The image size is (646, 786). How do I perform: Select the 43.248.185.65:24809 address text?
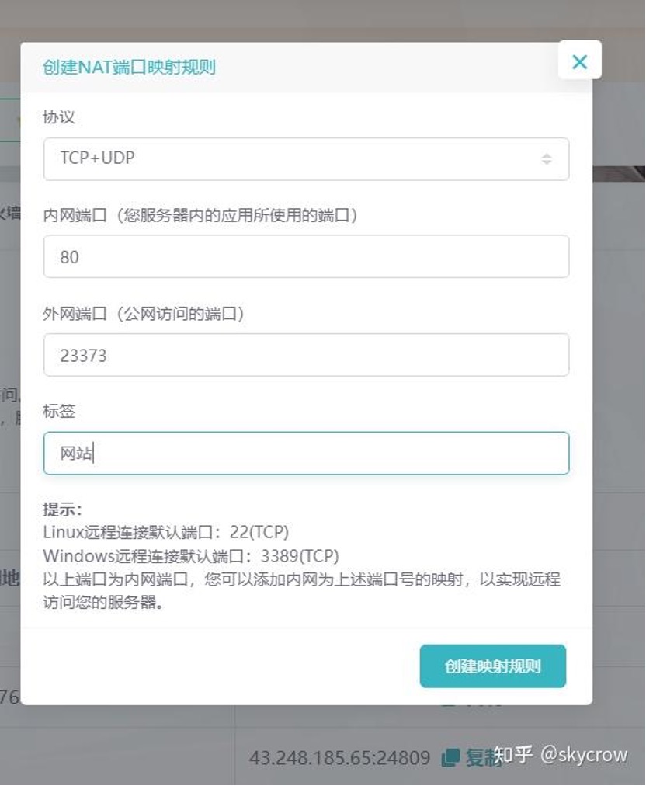(339, 757)
